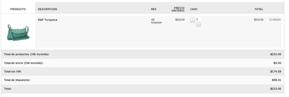The height and width of the screenshot is (97, 289).
Task: Decrease quantity with the minus button
Action: click(x=192, y=20)
